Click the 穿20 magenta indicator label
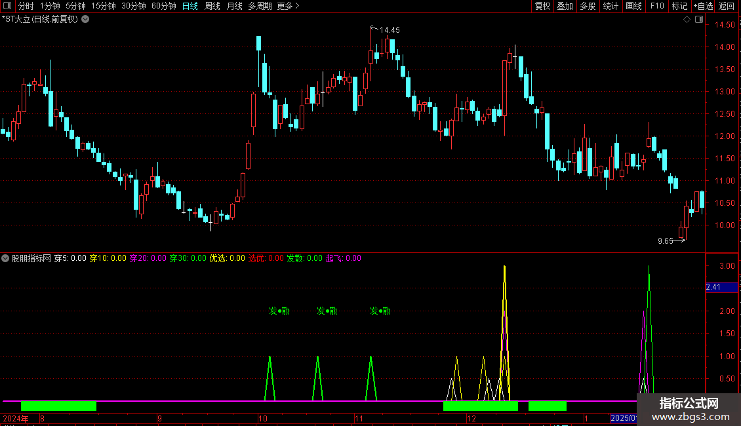The width and height of the screenshot is (741, 426). (x=148, y=258)
